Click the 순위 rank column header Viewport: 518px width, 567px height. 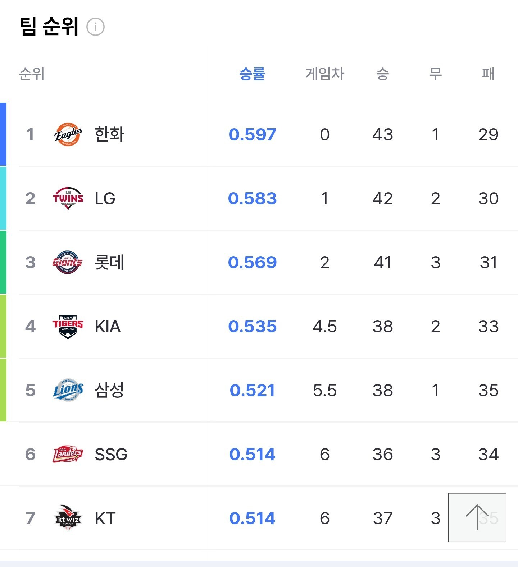[32, 74]
